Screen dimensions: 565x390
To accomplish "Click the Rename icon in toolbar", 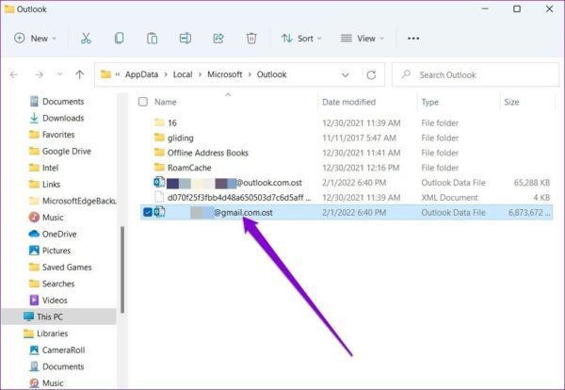I will (x=186, y=39).
